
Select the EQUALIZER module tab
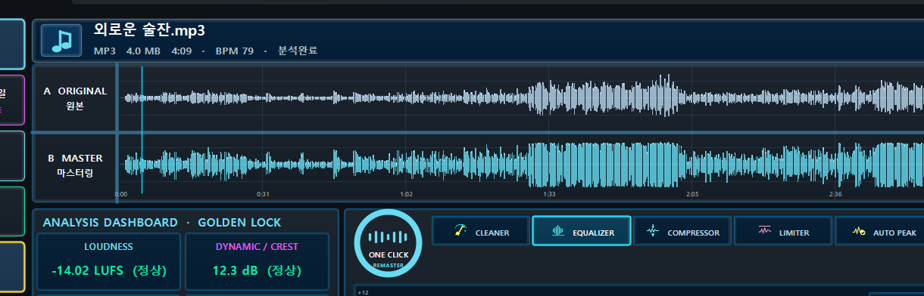[582, 231]
